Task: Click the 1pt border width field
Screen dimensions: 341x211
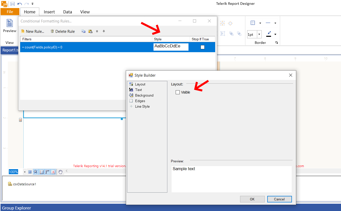Action: tap(252, 35)
